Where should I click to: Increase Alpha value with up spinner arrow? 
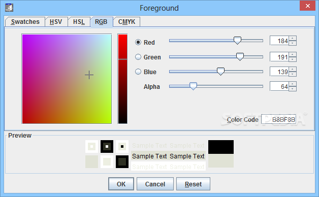point(293,84)
